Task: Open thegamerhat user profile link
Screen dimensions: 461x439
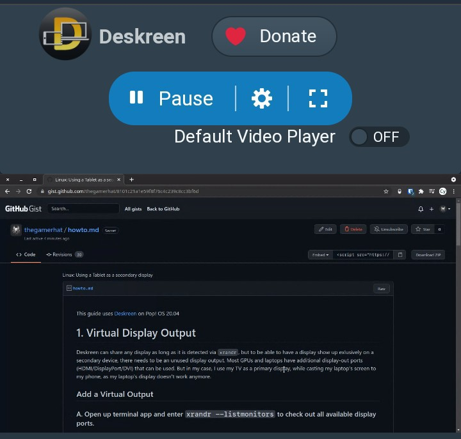Action: (x=44, y=230)
